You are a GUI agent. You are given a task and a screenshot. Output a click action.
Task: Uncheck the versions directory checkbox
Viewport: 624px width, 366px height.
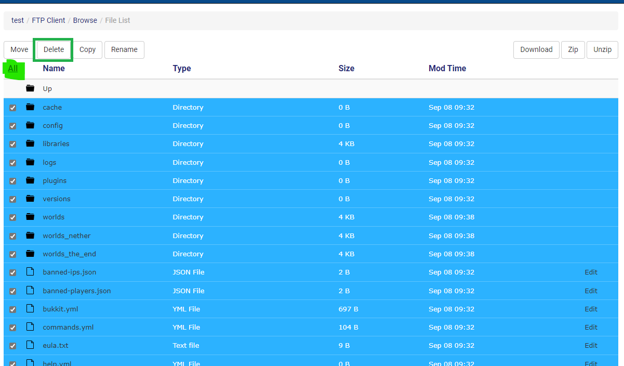[x=13, y=199]
